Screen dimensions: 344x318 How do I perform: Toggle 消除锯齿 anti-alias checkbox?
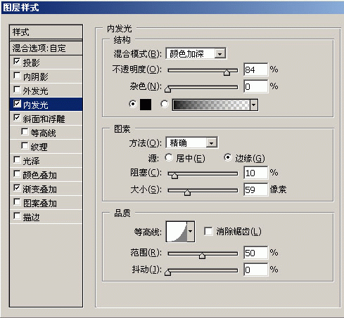pyautogui.click(x=208, y=232)
